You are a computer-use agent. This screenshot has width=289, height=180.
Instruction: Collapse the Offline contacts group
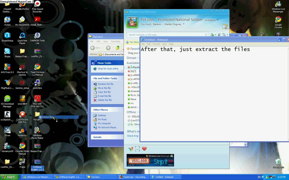pos(131,112)
